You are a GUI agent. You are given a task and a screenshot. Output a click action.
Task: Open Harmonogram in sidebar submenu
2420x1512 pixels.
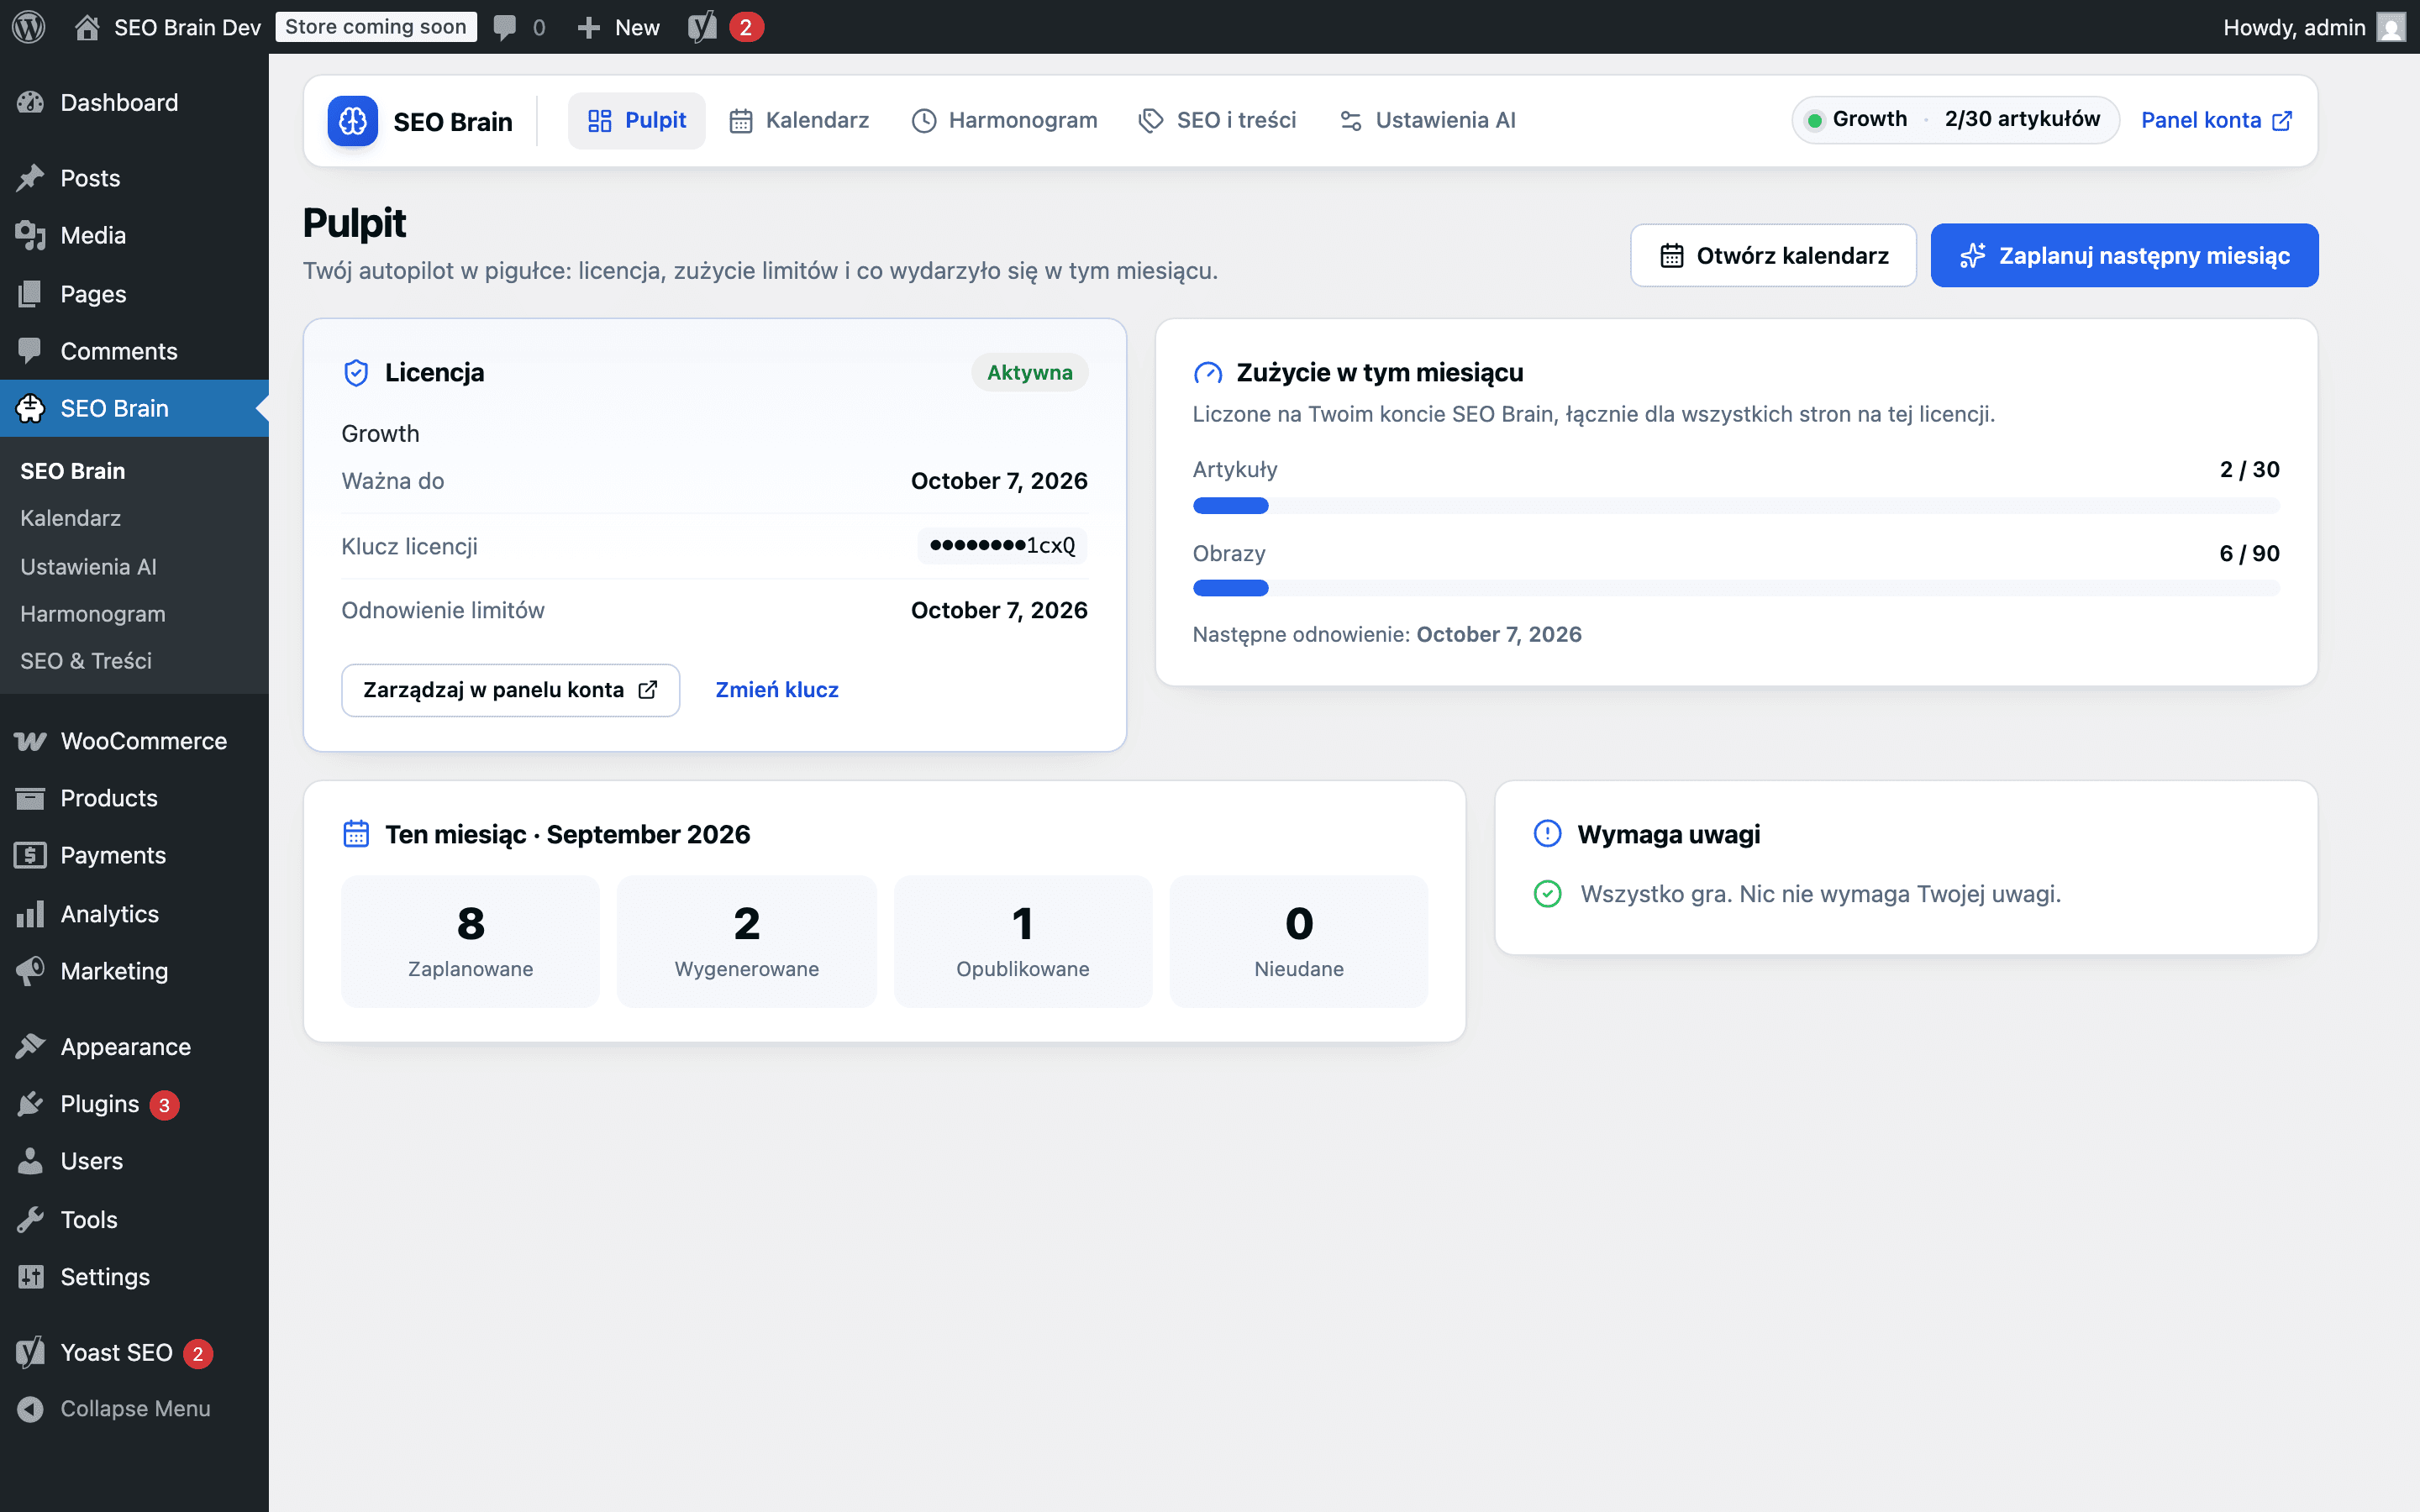(x=92, y=613)
